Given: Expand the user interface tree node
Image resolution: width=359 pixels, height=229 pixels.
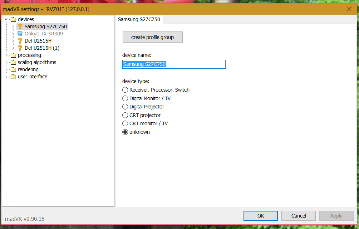Looking at the screenshot, I should pos(6,77).
